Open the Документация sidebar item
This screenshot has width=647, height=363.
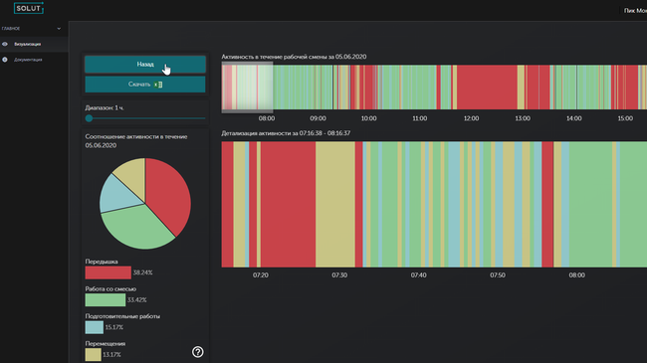(28, 60)
